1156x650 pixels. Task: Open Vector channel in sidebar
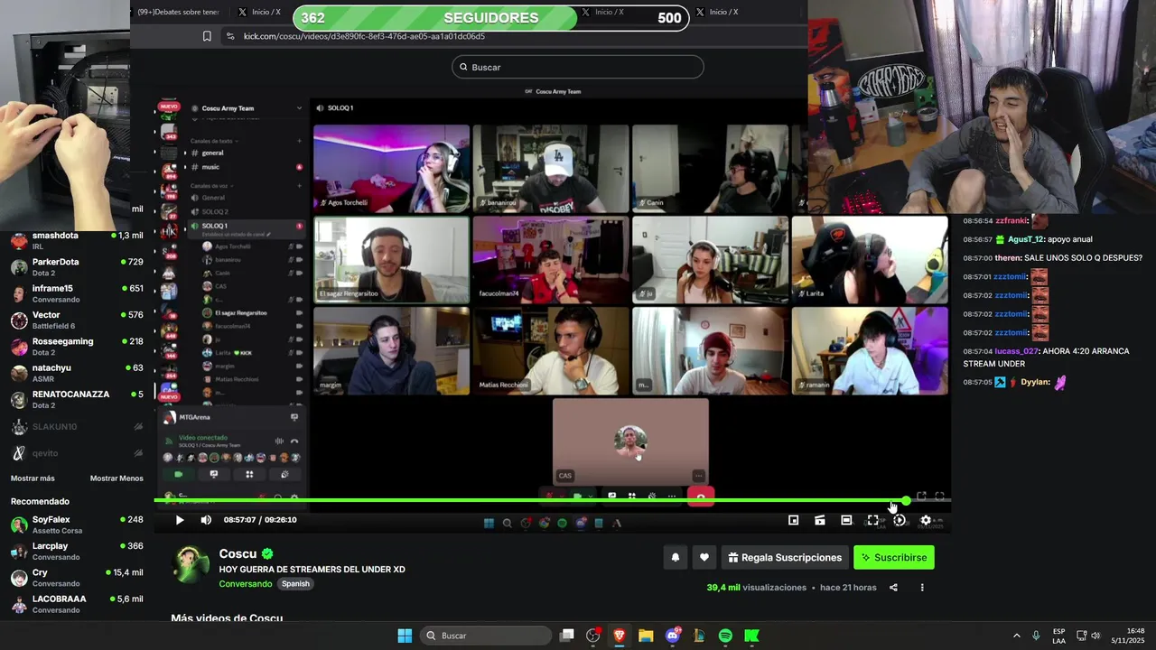tap(77, 320)
